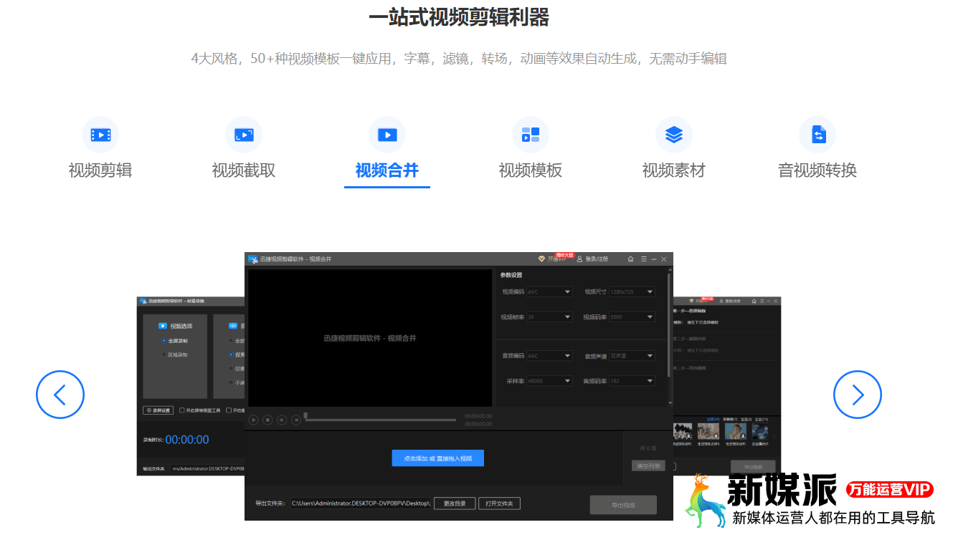953x550 pixels.
Task: Open the hamburger menu in the title bar
Action: (644, 259)
